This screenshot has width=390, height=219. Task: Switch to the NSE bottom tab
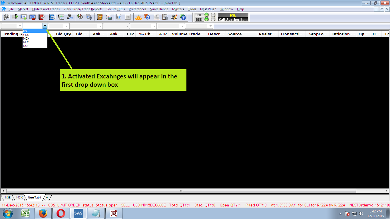[8, 197]
